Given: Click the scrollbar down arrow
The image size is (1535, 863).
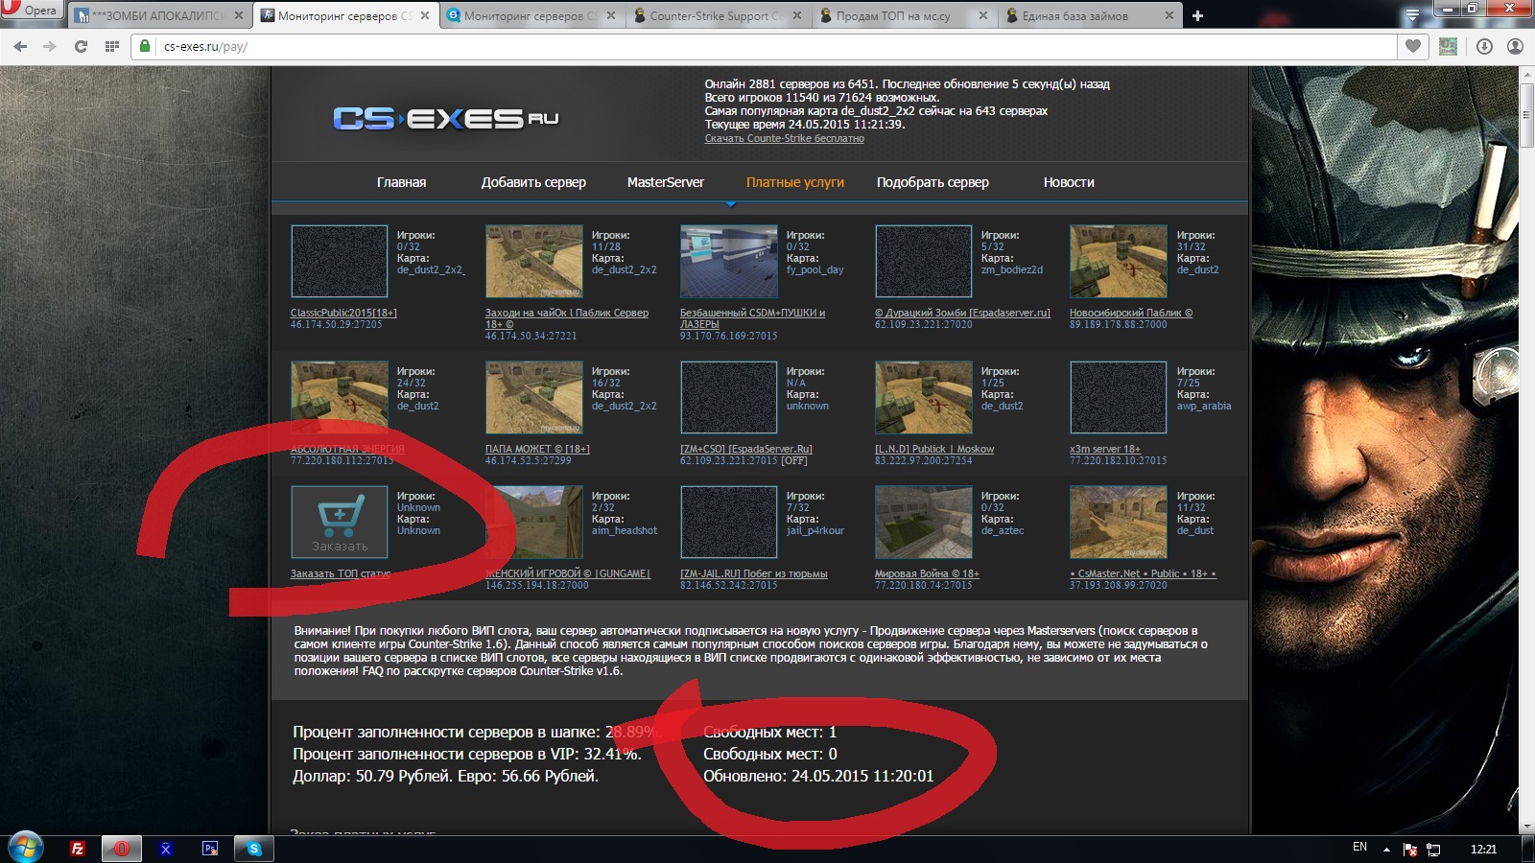Looking at the screenshot, I should tap(1526, 827).
